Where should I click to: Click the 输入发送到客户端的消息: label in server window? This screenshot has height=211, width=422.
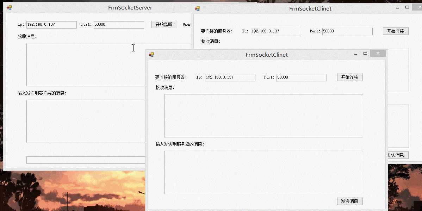pos(42,93)
